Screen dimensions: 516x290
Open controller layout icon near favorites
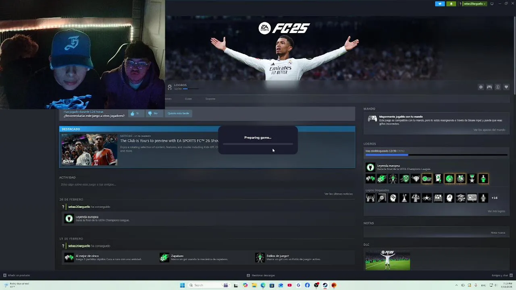(x=489, y=87)
